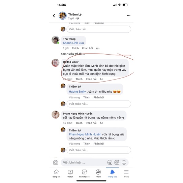Open Thiênn Lý's profile avatar in header
The width and height of the screenshot is (183, 183).
[63, 16]
